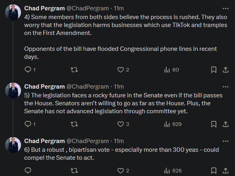The image size is (235, 176).
Task: Open Chad Pergram avatar on first tweet
Action: coord(13,12)
